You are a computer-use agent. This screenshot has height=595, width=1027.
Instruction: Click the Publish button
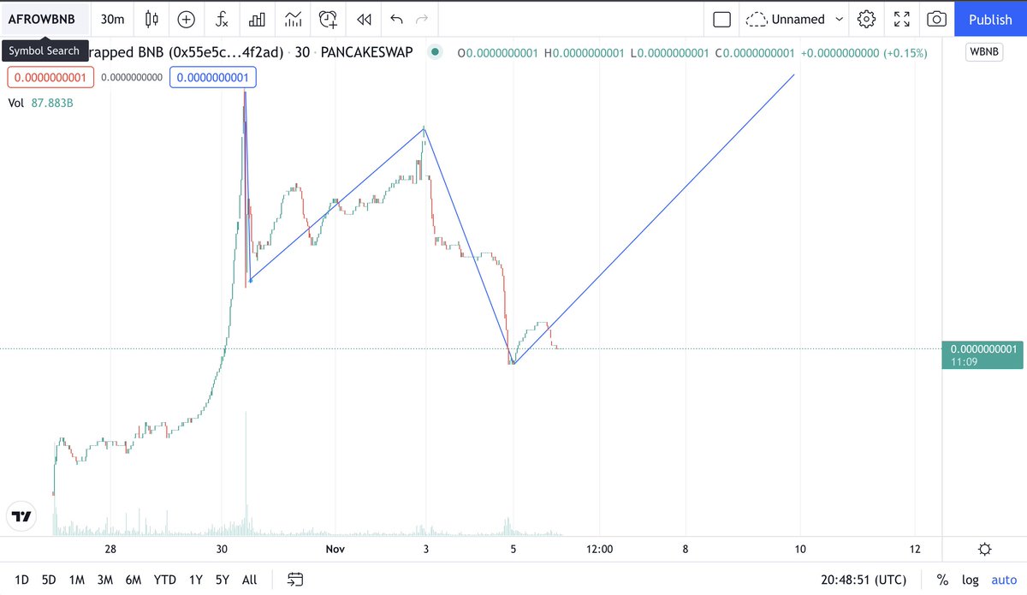tap(990, 19)
